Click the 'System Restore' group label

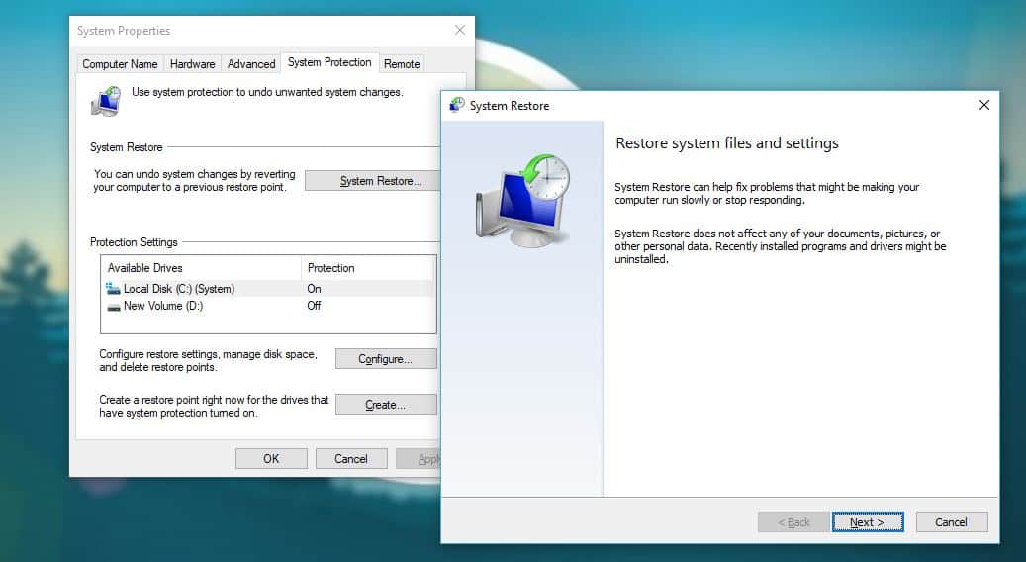click(x=127, y=147)
